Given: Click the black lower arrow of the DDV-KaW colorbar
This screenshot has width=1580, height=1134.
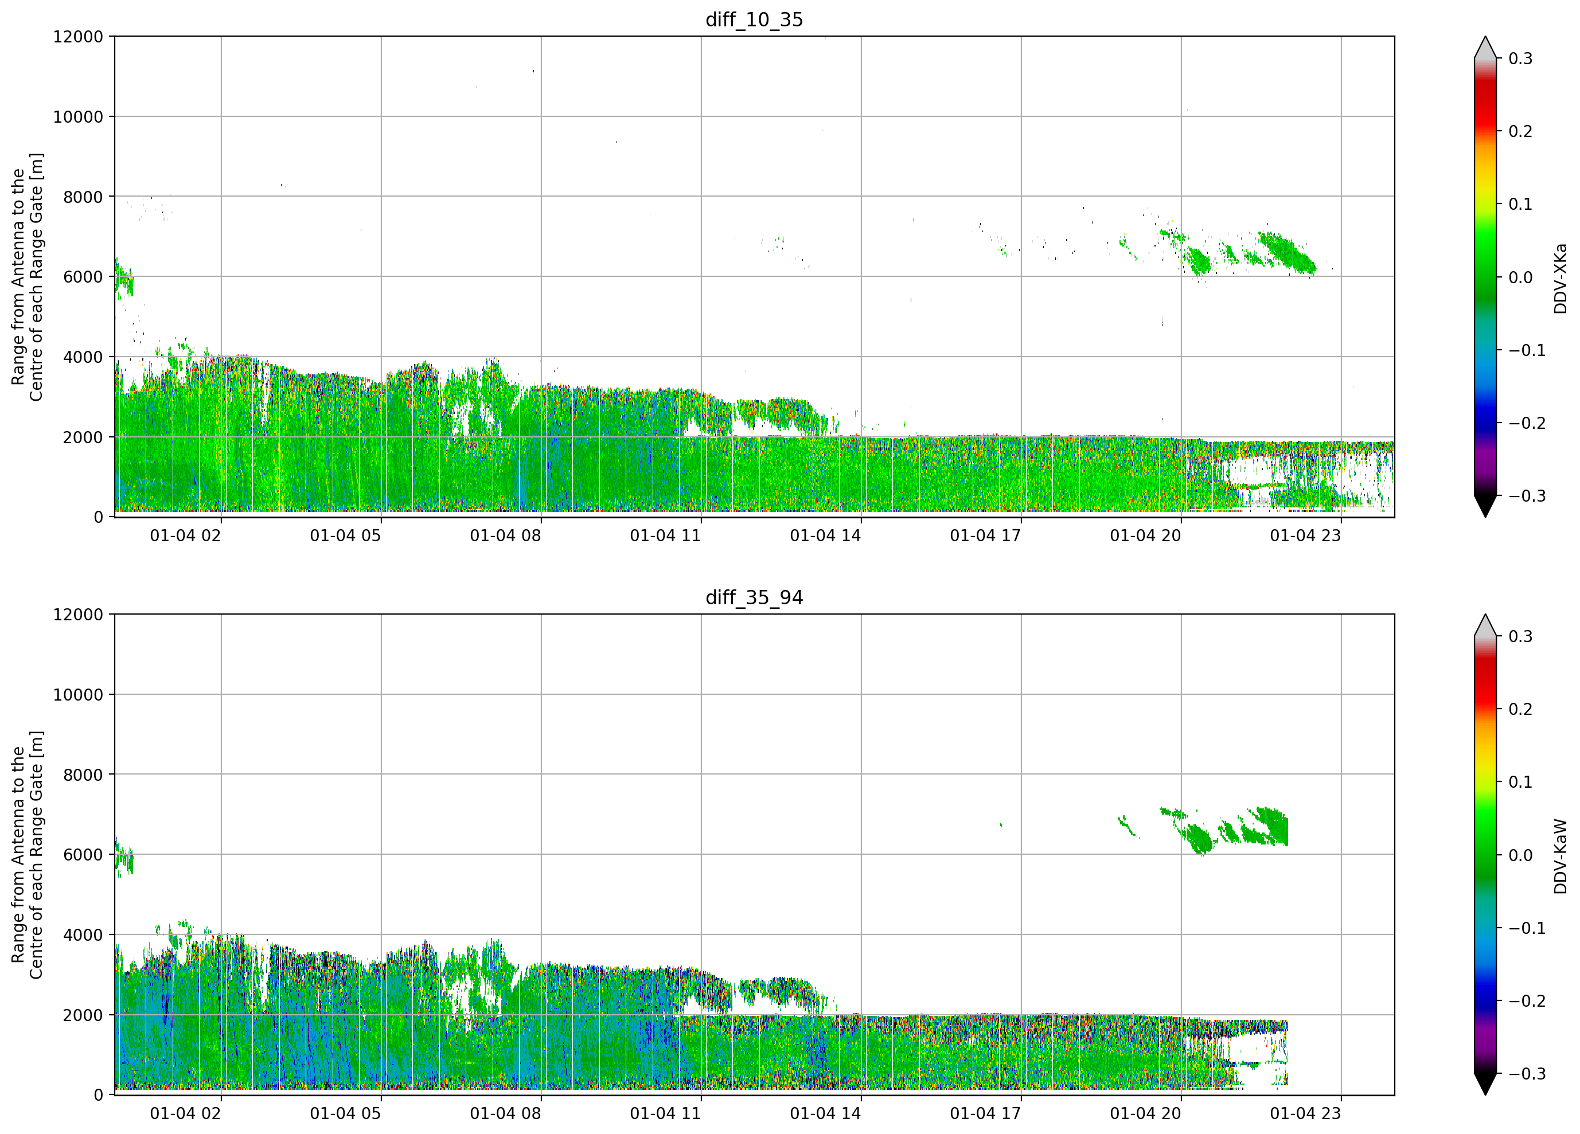Looking at the screenshot, I should point(1485,1084).
